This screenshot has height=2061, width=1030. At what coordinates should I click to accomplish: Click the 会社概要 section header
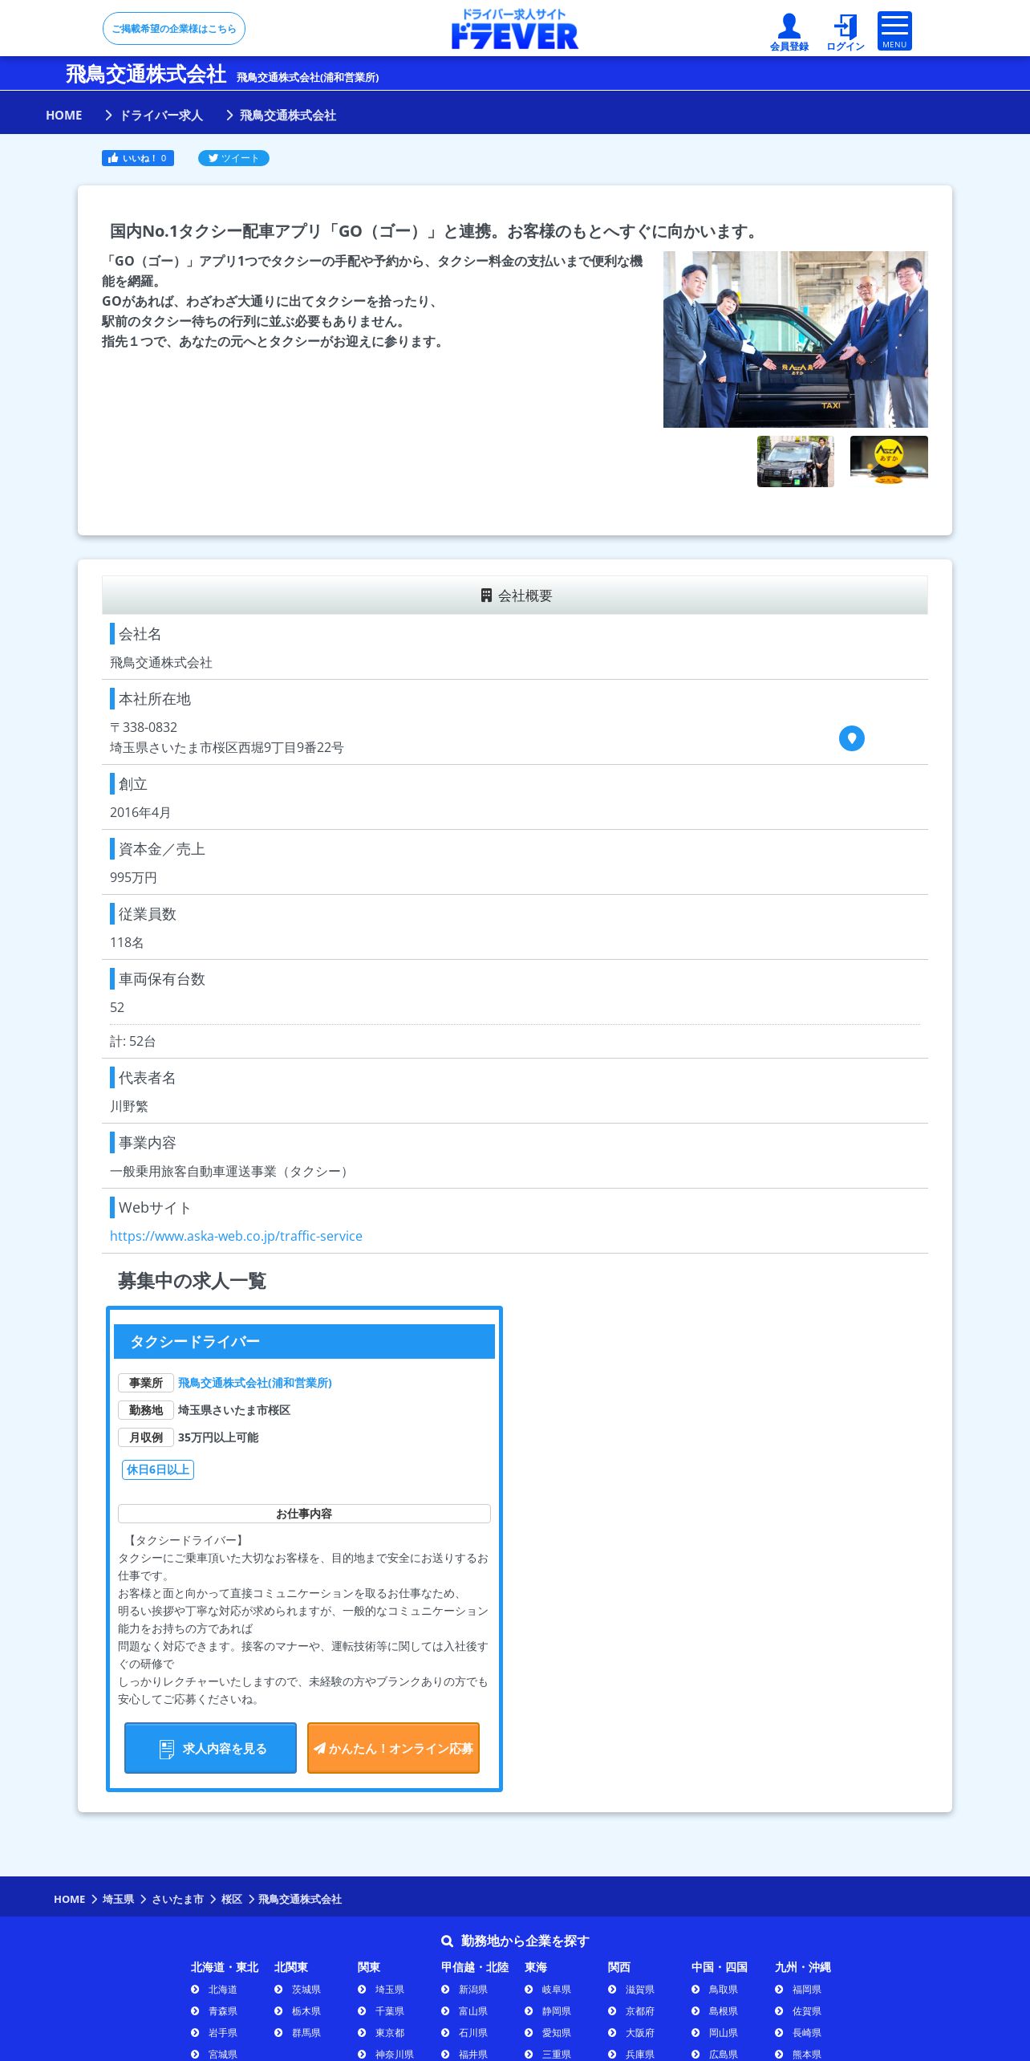515,596
